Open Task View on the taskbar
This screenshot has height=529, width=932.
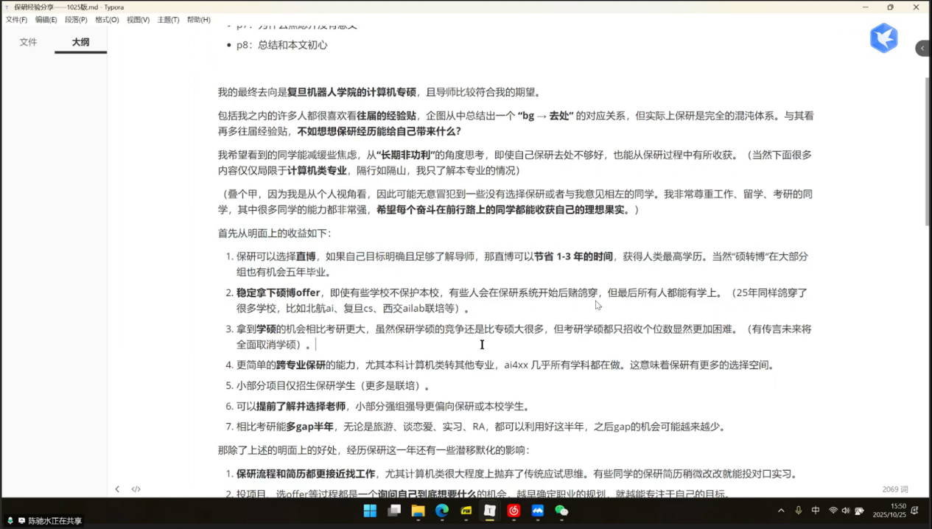click(394, 511)
